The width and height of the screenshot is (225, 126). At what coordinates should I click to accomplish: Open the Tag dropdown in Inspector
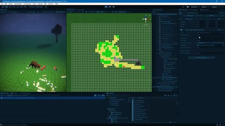click(x=195, y=15)
